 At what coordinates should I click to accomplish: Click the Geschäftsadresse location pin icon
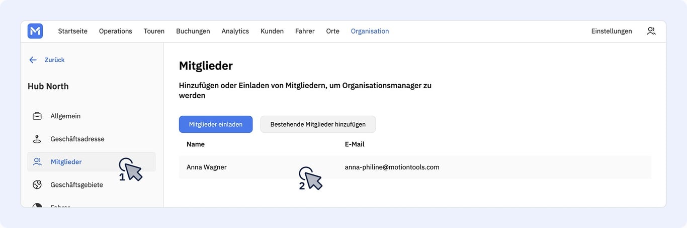click(37, 139)
